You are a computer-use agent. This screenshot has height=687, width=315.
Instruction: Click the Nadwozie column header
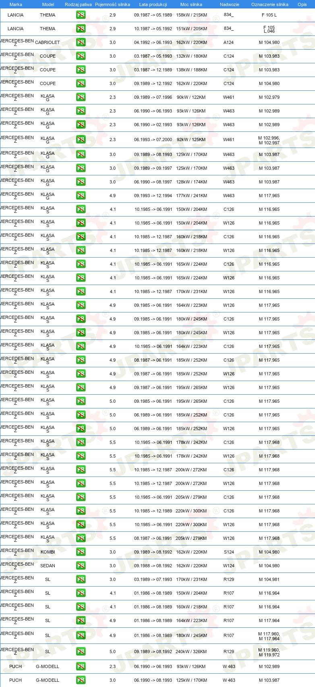coord(229,4)
